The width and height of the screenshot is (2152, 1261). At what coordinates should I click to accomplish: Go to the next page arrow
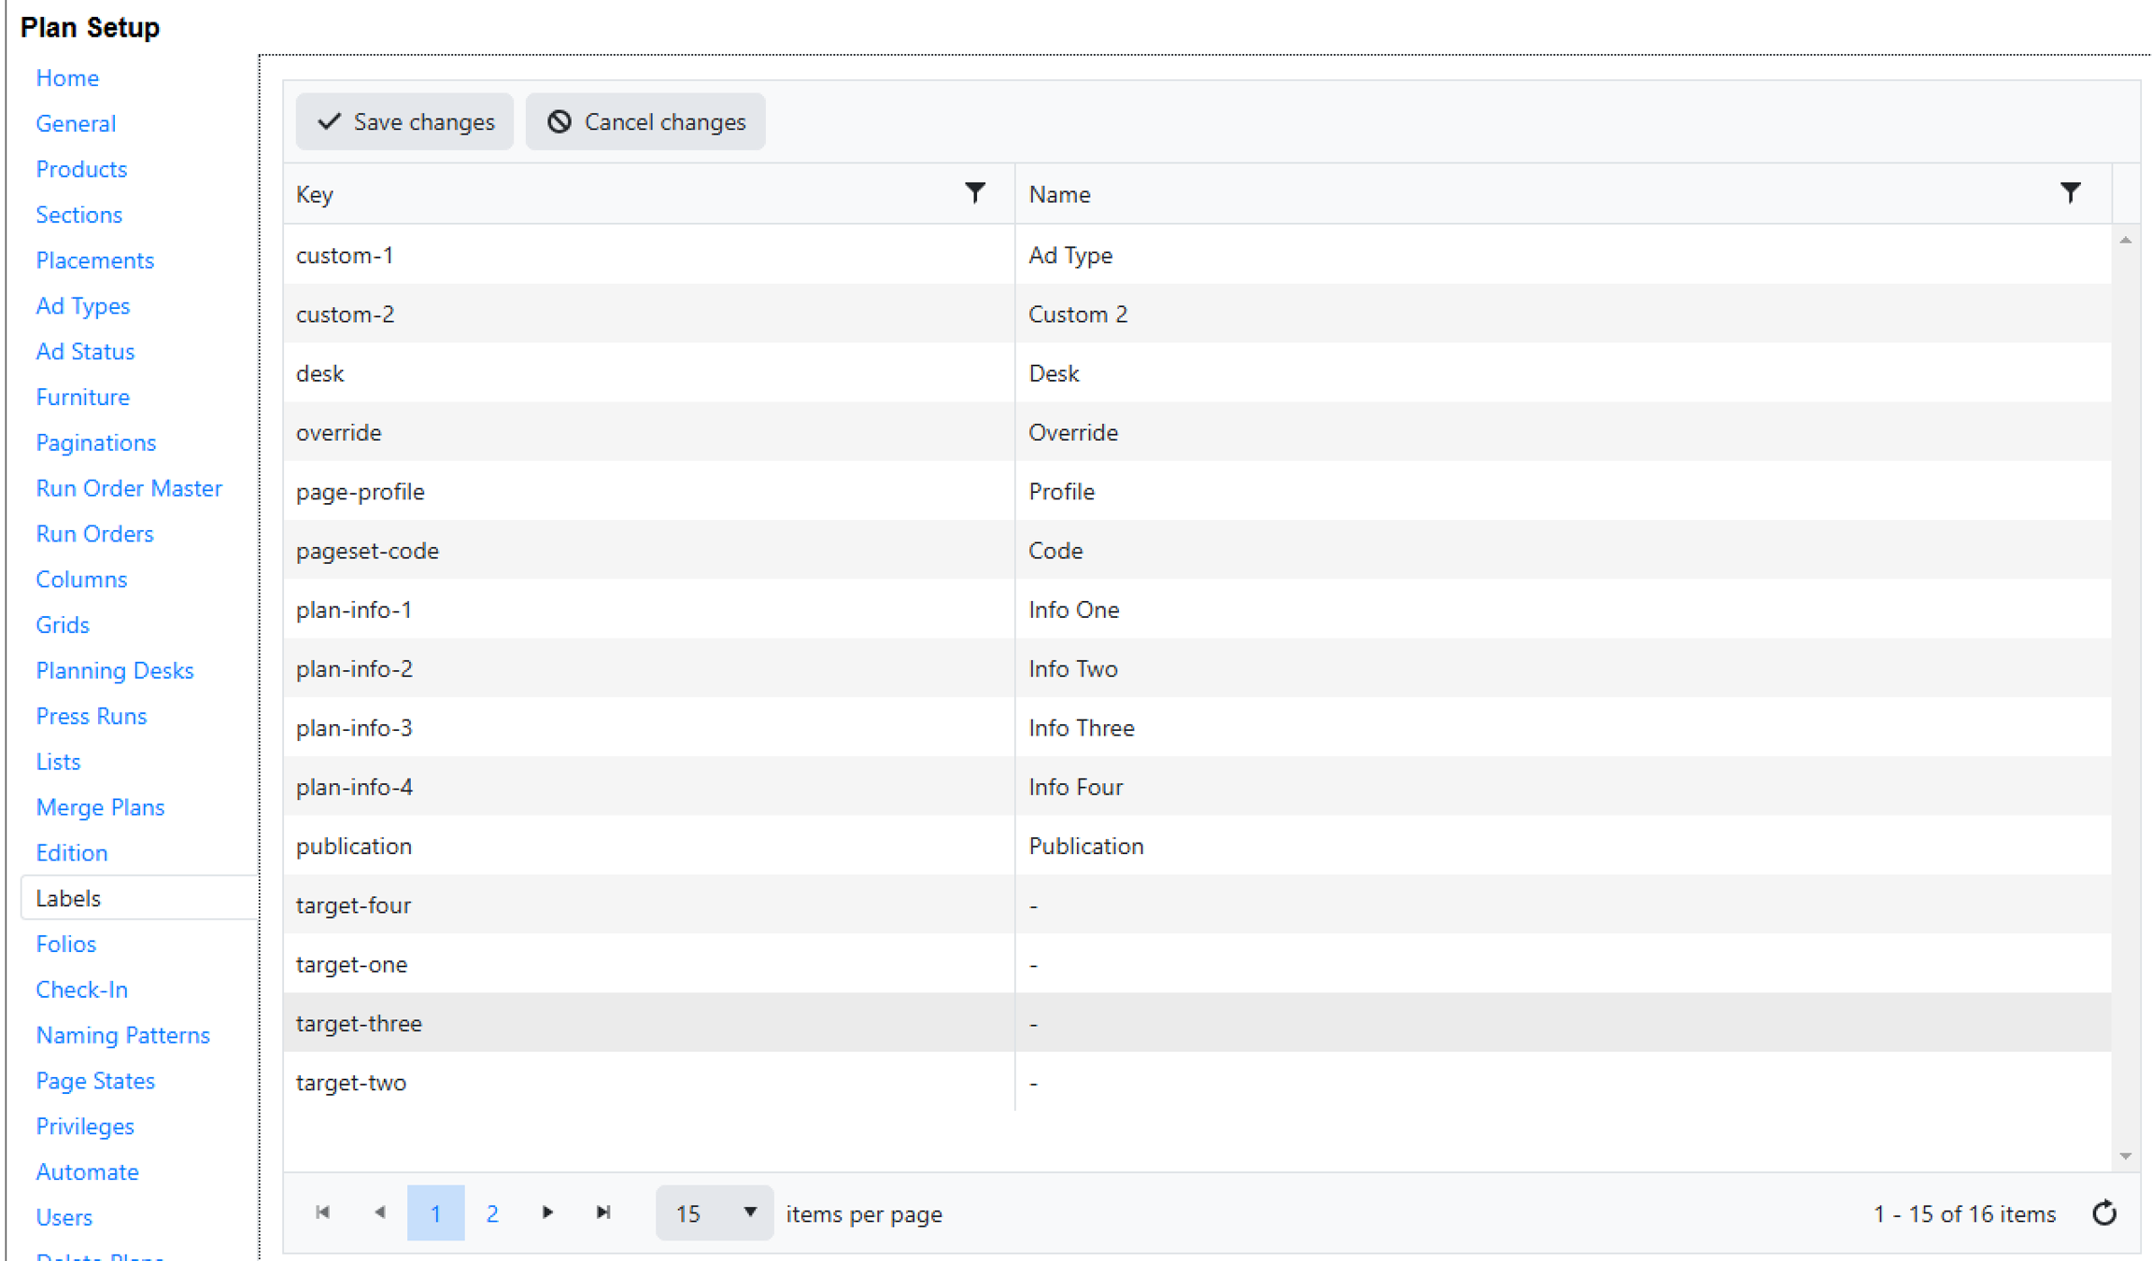tap(547, 1212)
